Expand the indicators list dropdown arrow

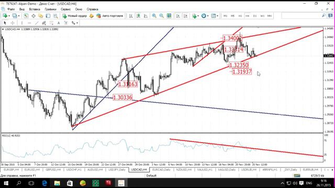(198, 16)
